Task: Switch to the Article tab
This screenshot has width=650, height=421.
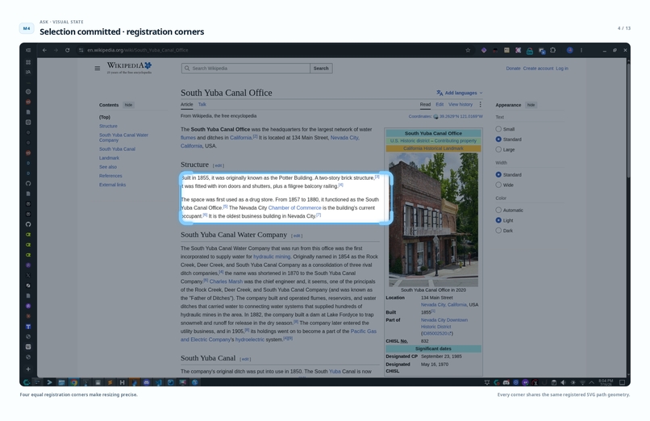Action: point(186,104)
